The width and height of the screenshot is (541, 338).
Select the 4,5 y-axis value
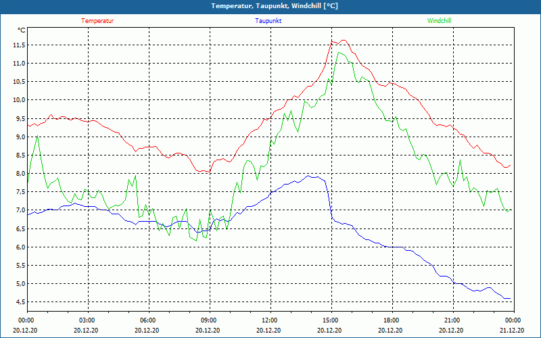click(x=20, y=302)
